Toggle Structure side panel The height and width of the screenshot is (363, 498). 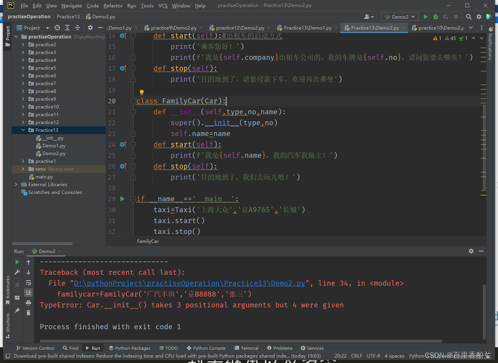pos(7,326)
